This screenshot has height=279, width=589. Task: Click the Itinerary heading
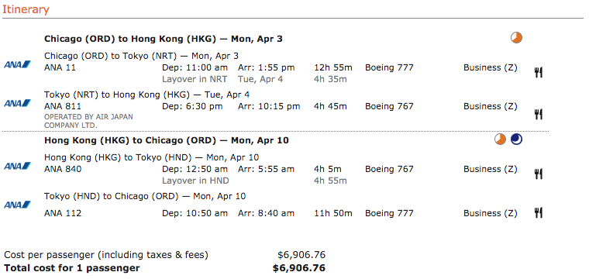[26, 9]
